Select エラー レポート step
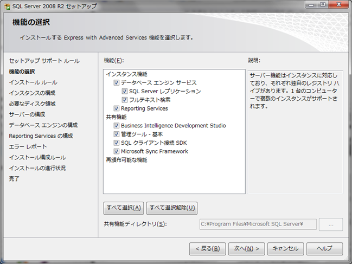Image resolution: width=352 pixels, height=264 pixels. pyautogui.click(x=28, y=147)
